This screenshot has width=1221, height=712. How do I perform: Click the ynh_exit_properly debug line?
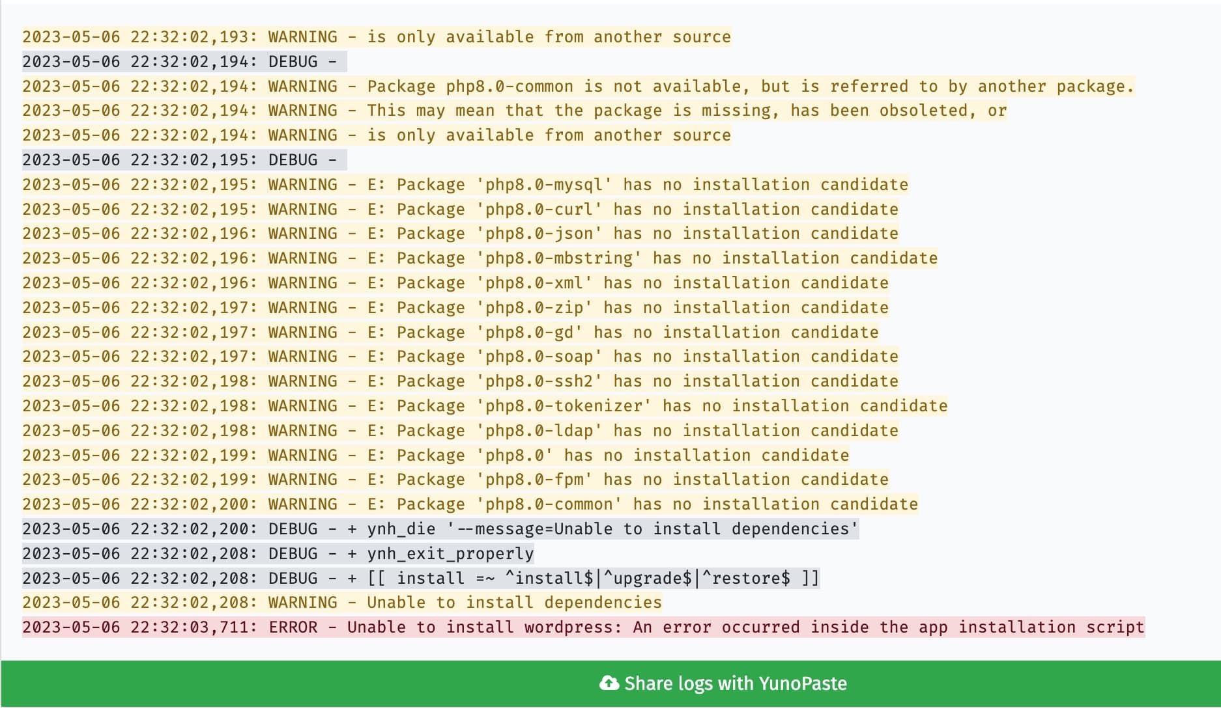pos(278,553)
